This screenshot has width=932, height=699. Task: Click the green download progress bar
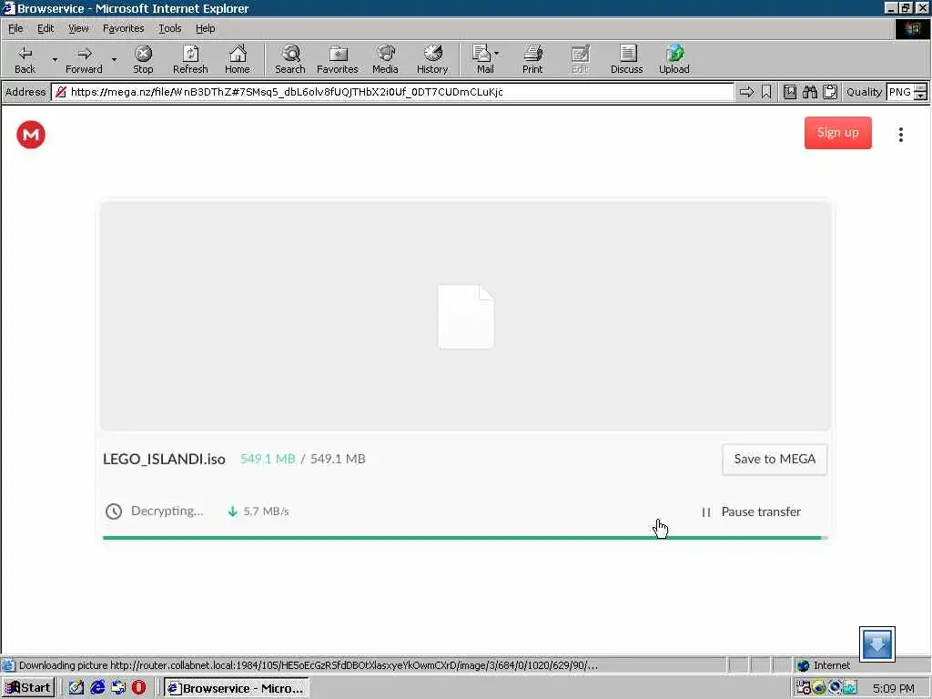[x=464, y=538]
